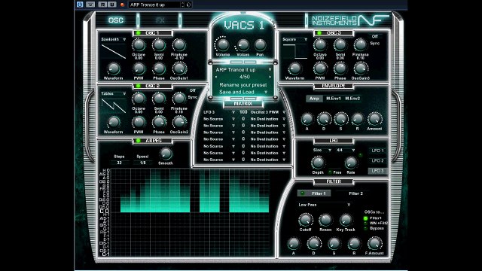The width and height of the screenshot is (482, 271).
Task: Click the LFO Rate knob
Action: (351, 163)
